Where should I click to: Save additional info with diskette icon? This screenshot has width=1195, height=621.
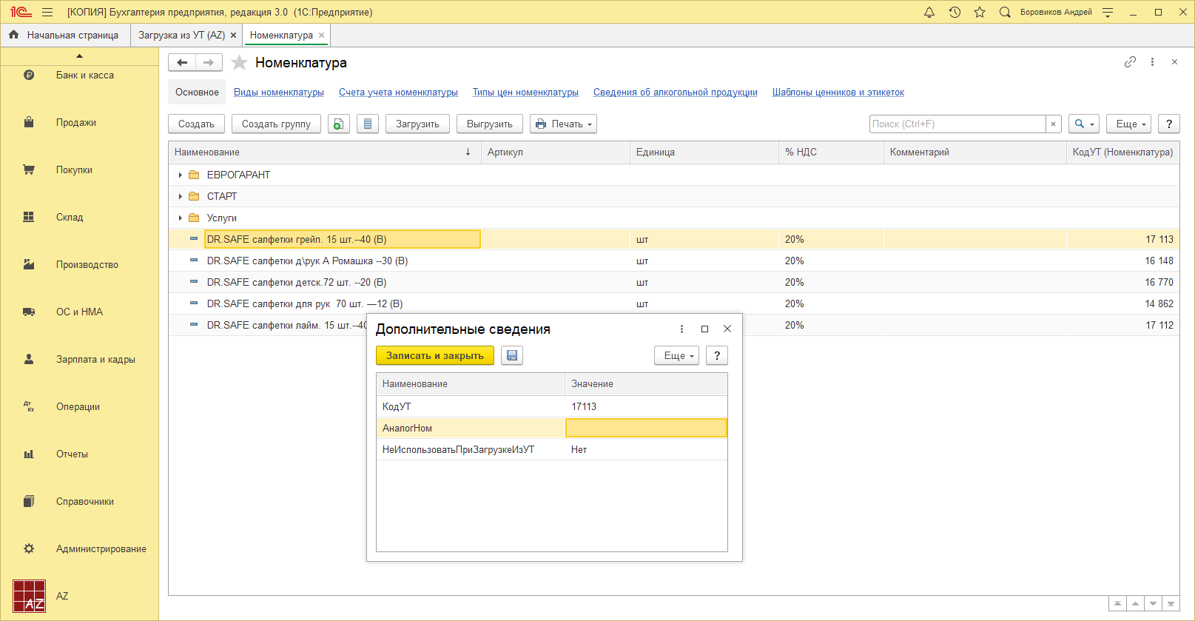[512, 356]
